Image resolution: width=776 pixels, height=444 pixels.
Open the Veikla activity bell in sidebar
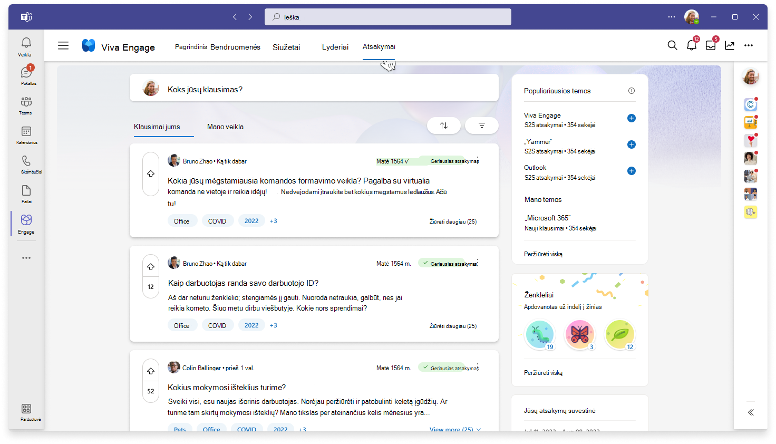(26, 46)
